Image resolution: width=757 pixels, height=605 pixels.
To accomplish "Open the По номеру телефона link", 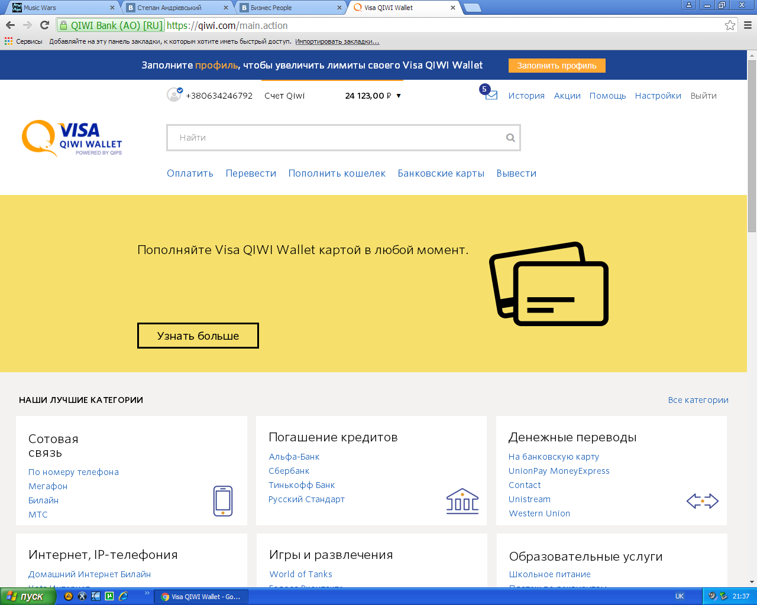I will coord(73,472).
